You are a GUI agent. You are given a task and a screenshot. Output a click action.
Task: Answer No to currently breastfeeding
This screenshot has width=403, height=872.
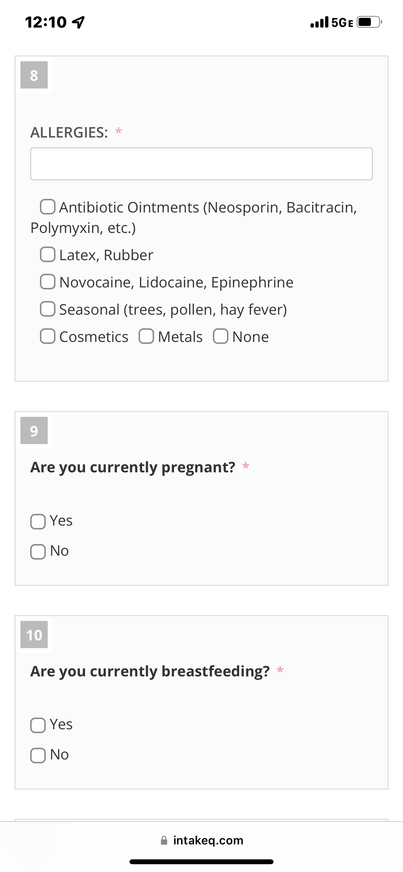pos(38,756)
